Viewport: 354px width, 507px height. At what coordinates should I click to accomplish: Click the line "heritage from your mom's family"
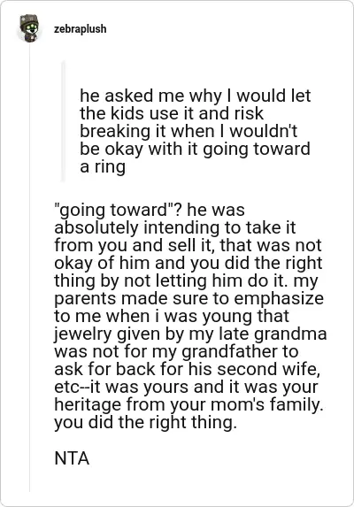click(x=189, y=405)
